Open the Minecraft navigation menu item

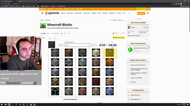coord(112,13)
